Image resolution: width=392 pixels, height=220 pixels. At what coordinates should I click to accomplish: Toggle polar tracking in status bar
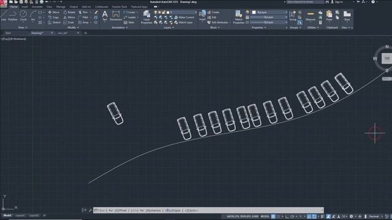coord(292,216)
